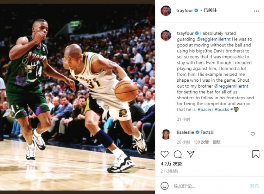Image resolution: width=264 pixels, height=194 pixels.
Task: Open the three-dot more options menu
Action: (256, 11)
